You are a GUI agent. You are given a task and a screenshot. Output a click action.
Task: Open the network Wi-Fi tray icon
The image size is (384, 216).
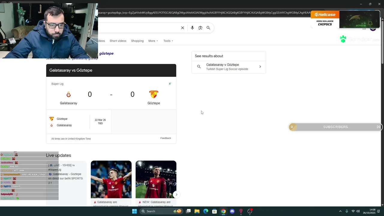pyautogui.click(x=353, y=211)
